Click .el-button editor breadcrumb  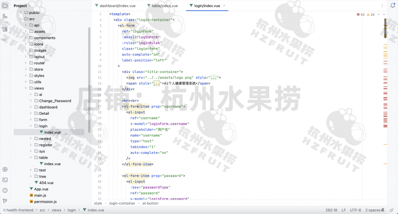(150, 204)
